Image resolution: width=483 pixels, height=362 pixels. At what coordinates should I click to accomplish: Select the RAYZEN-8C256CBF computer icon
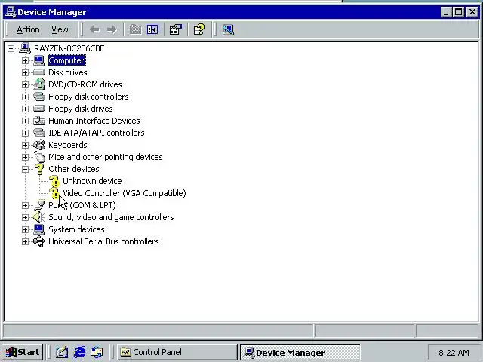(25, 48)
